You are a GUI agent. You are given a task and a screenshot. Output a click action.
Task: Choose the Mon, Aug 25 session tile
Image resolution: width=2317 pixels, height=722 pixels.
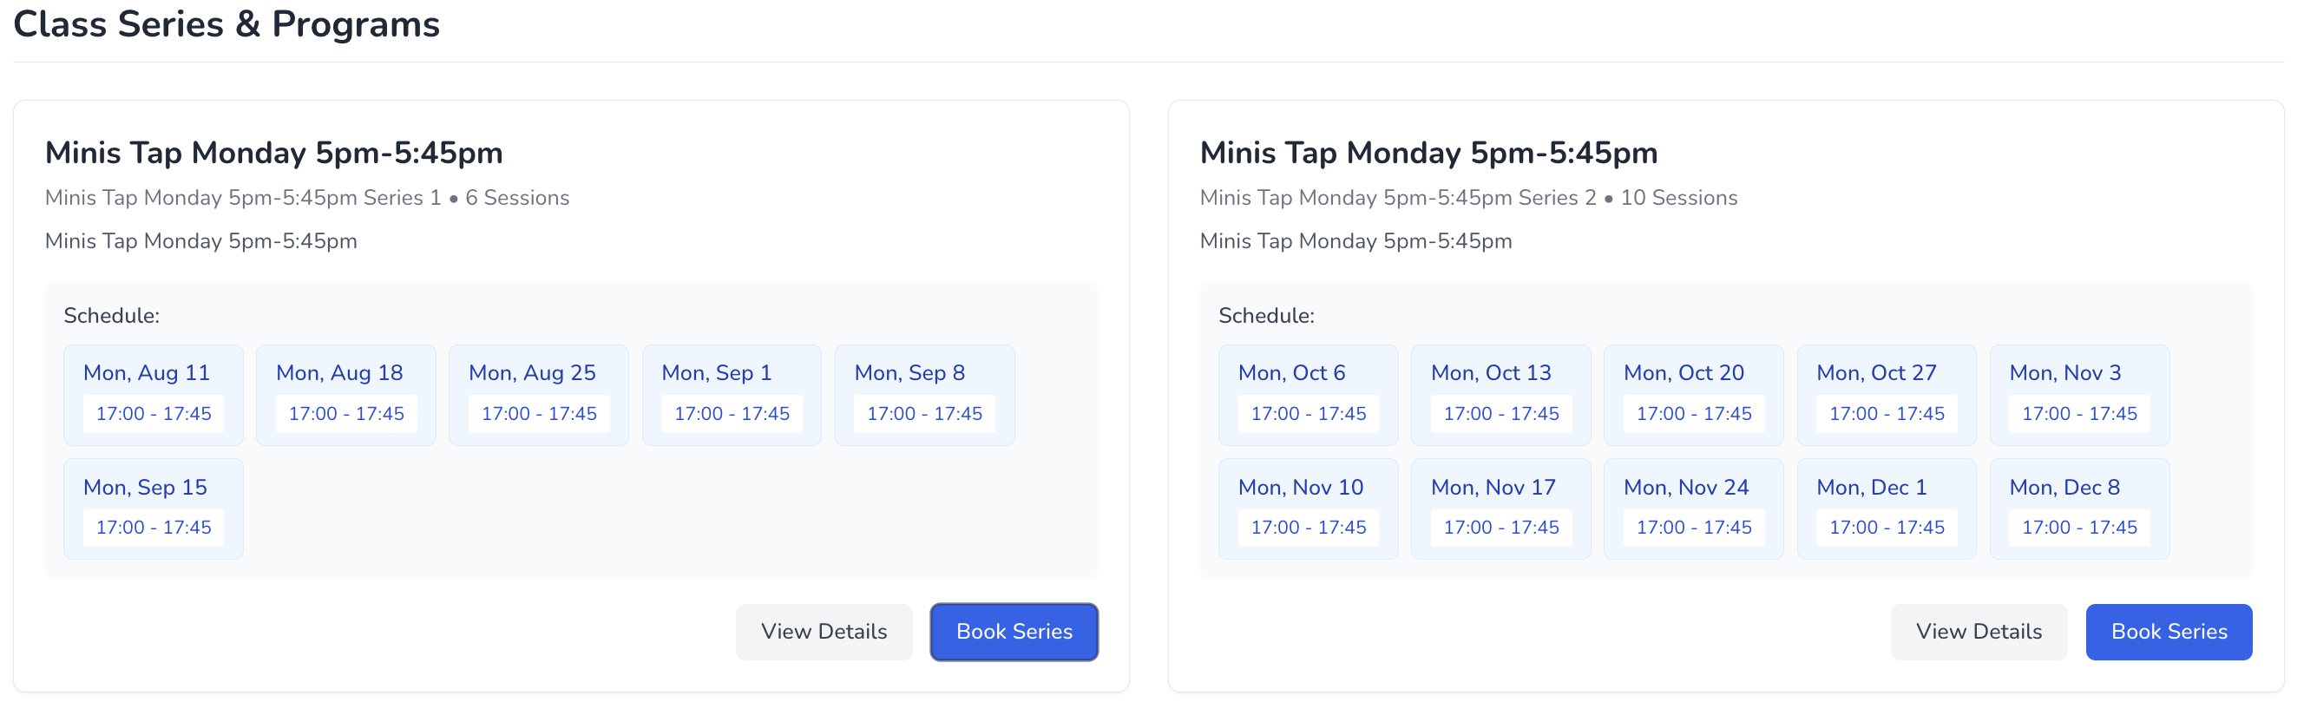[x=538, y=395]
